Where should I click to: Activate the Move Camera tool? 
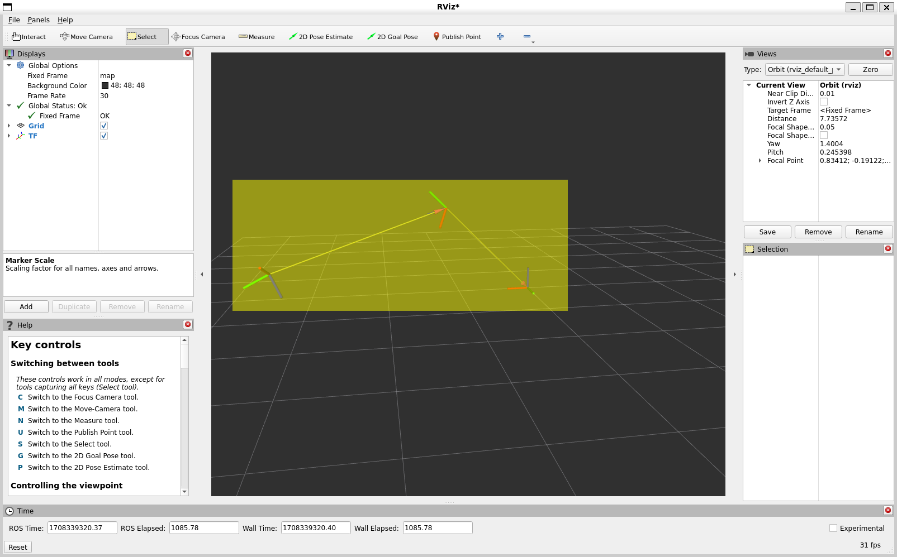(x=87, y=37)
